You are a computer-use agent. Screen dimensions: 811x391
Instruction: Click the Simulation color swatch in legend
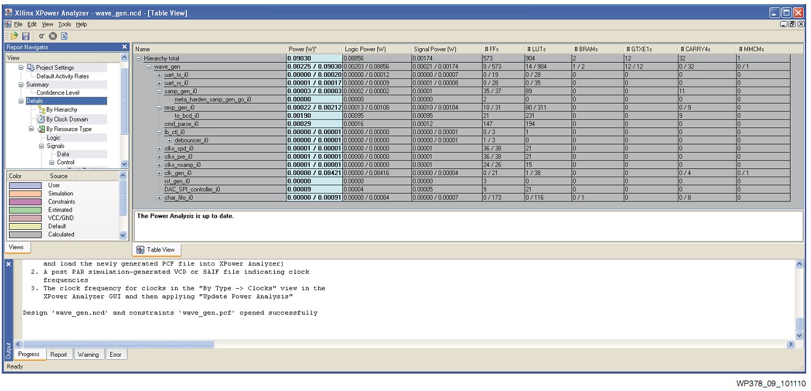(25, 194)
